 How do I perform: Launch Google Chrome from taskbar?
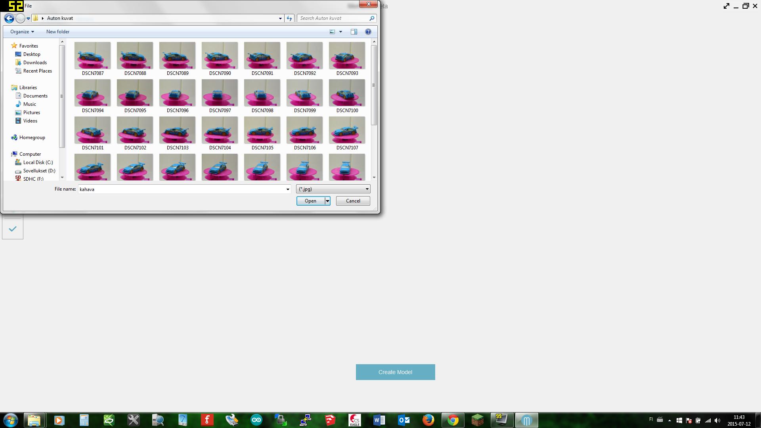coord(453,420)
